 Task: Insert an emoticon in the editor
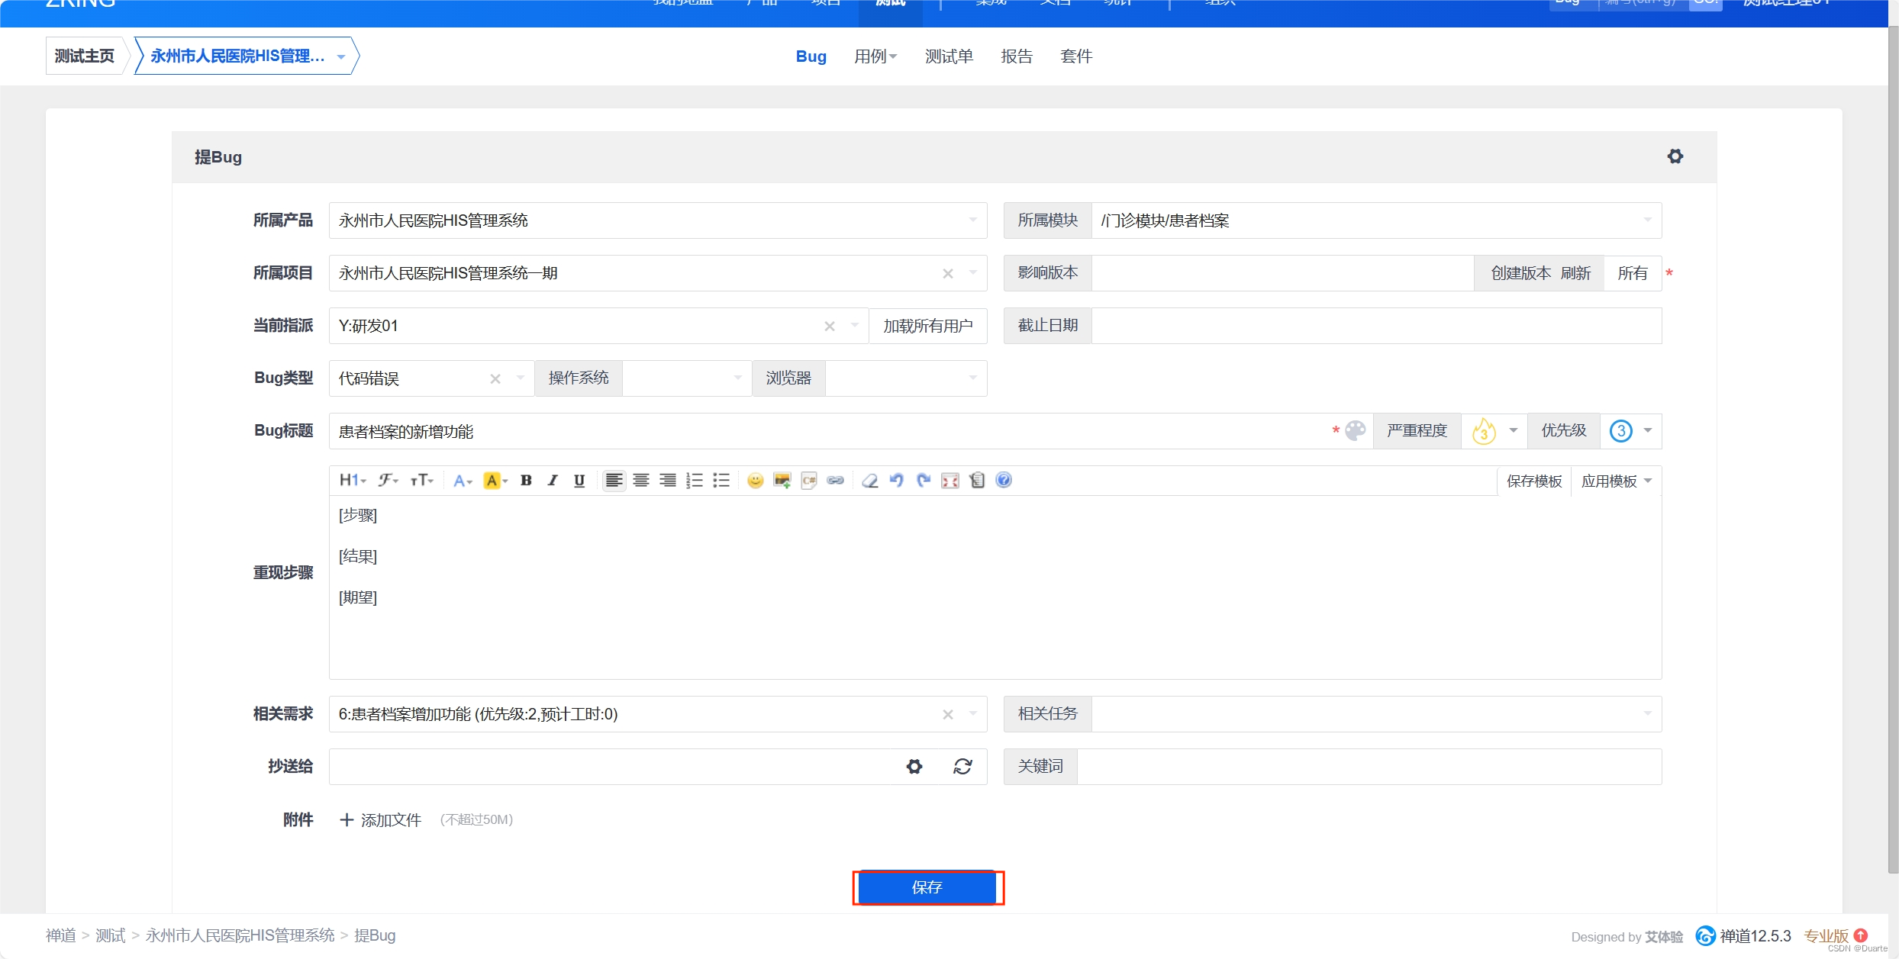tap(755, 481)
